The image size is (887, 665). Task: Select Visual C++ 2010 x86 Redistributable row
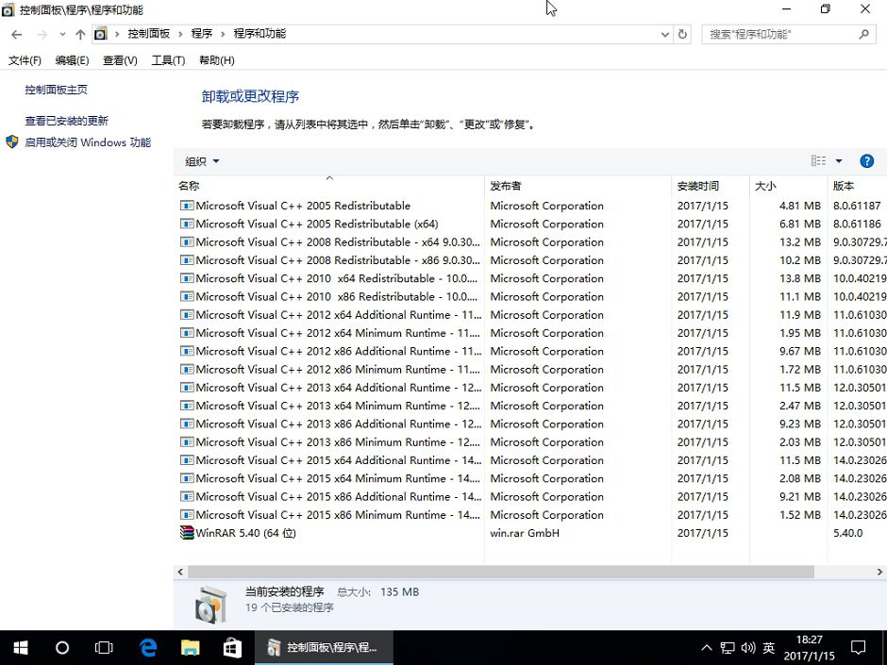click(x=530, y=296)
